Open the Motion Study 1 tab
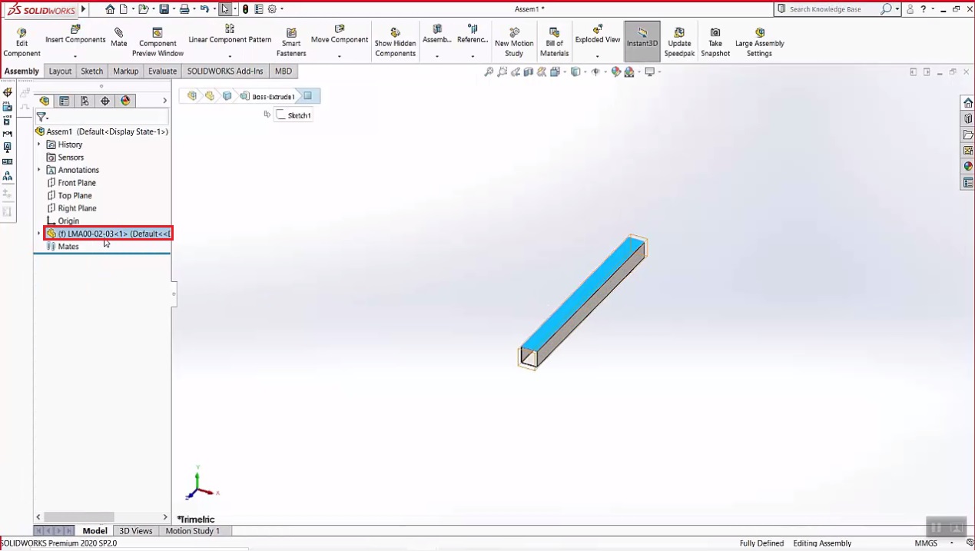 click(192, 530)
